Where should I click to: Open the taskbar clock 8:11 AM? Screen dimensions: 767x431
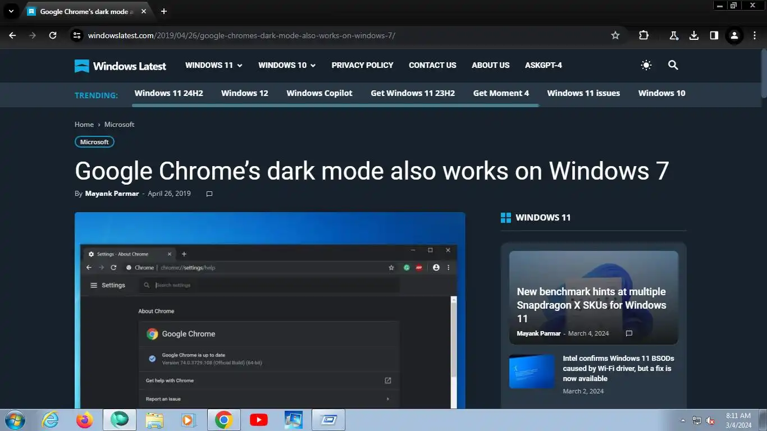pyautogui.click(x=738, y=420)
